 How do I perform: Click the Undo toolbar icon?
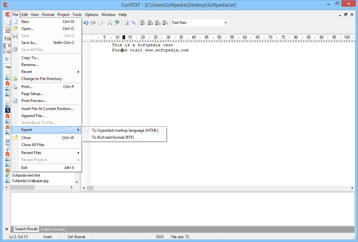click(86, 23)
